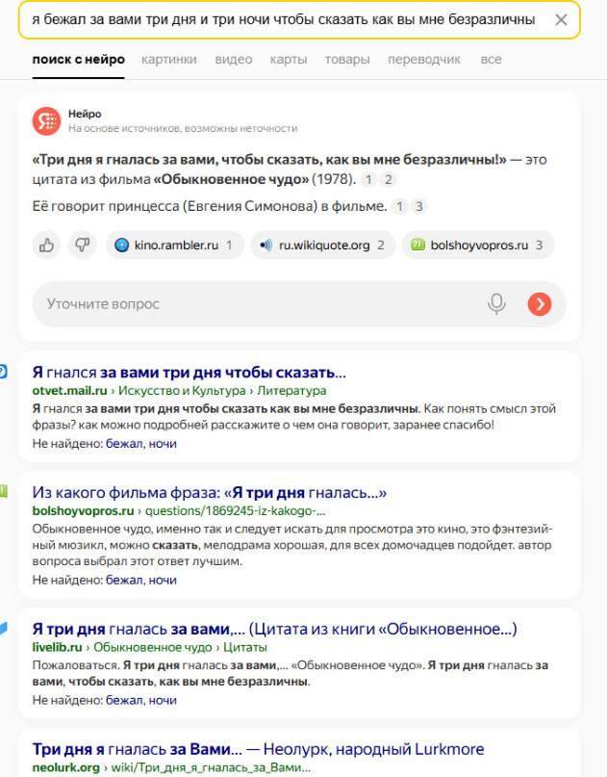The image size is (607, 777).
Task: Switch to the 'картинки' tab
Action: tap(169, 60)
